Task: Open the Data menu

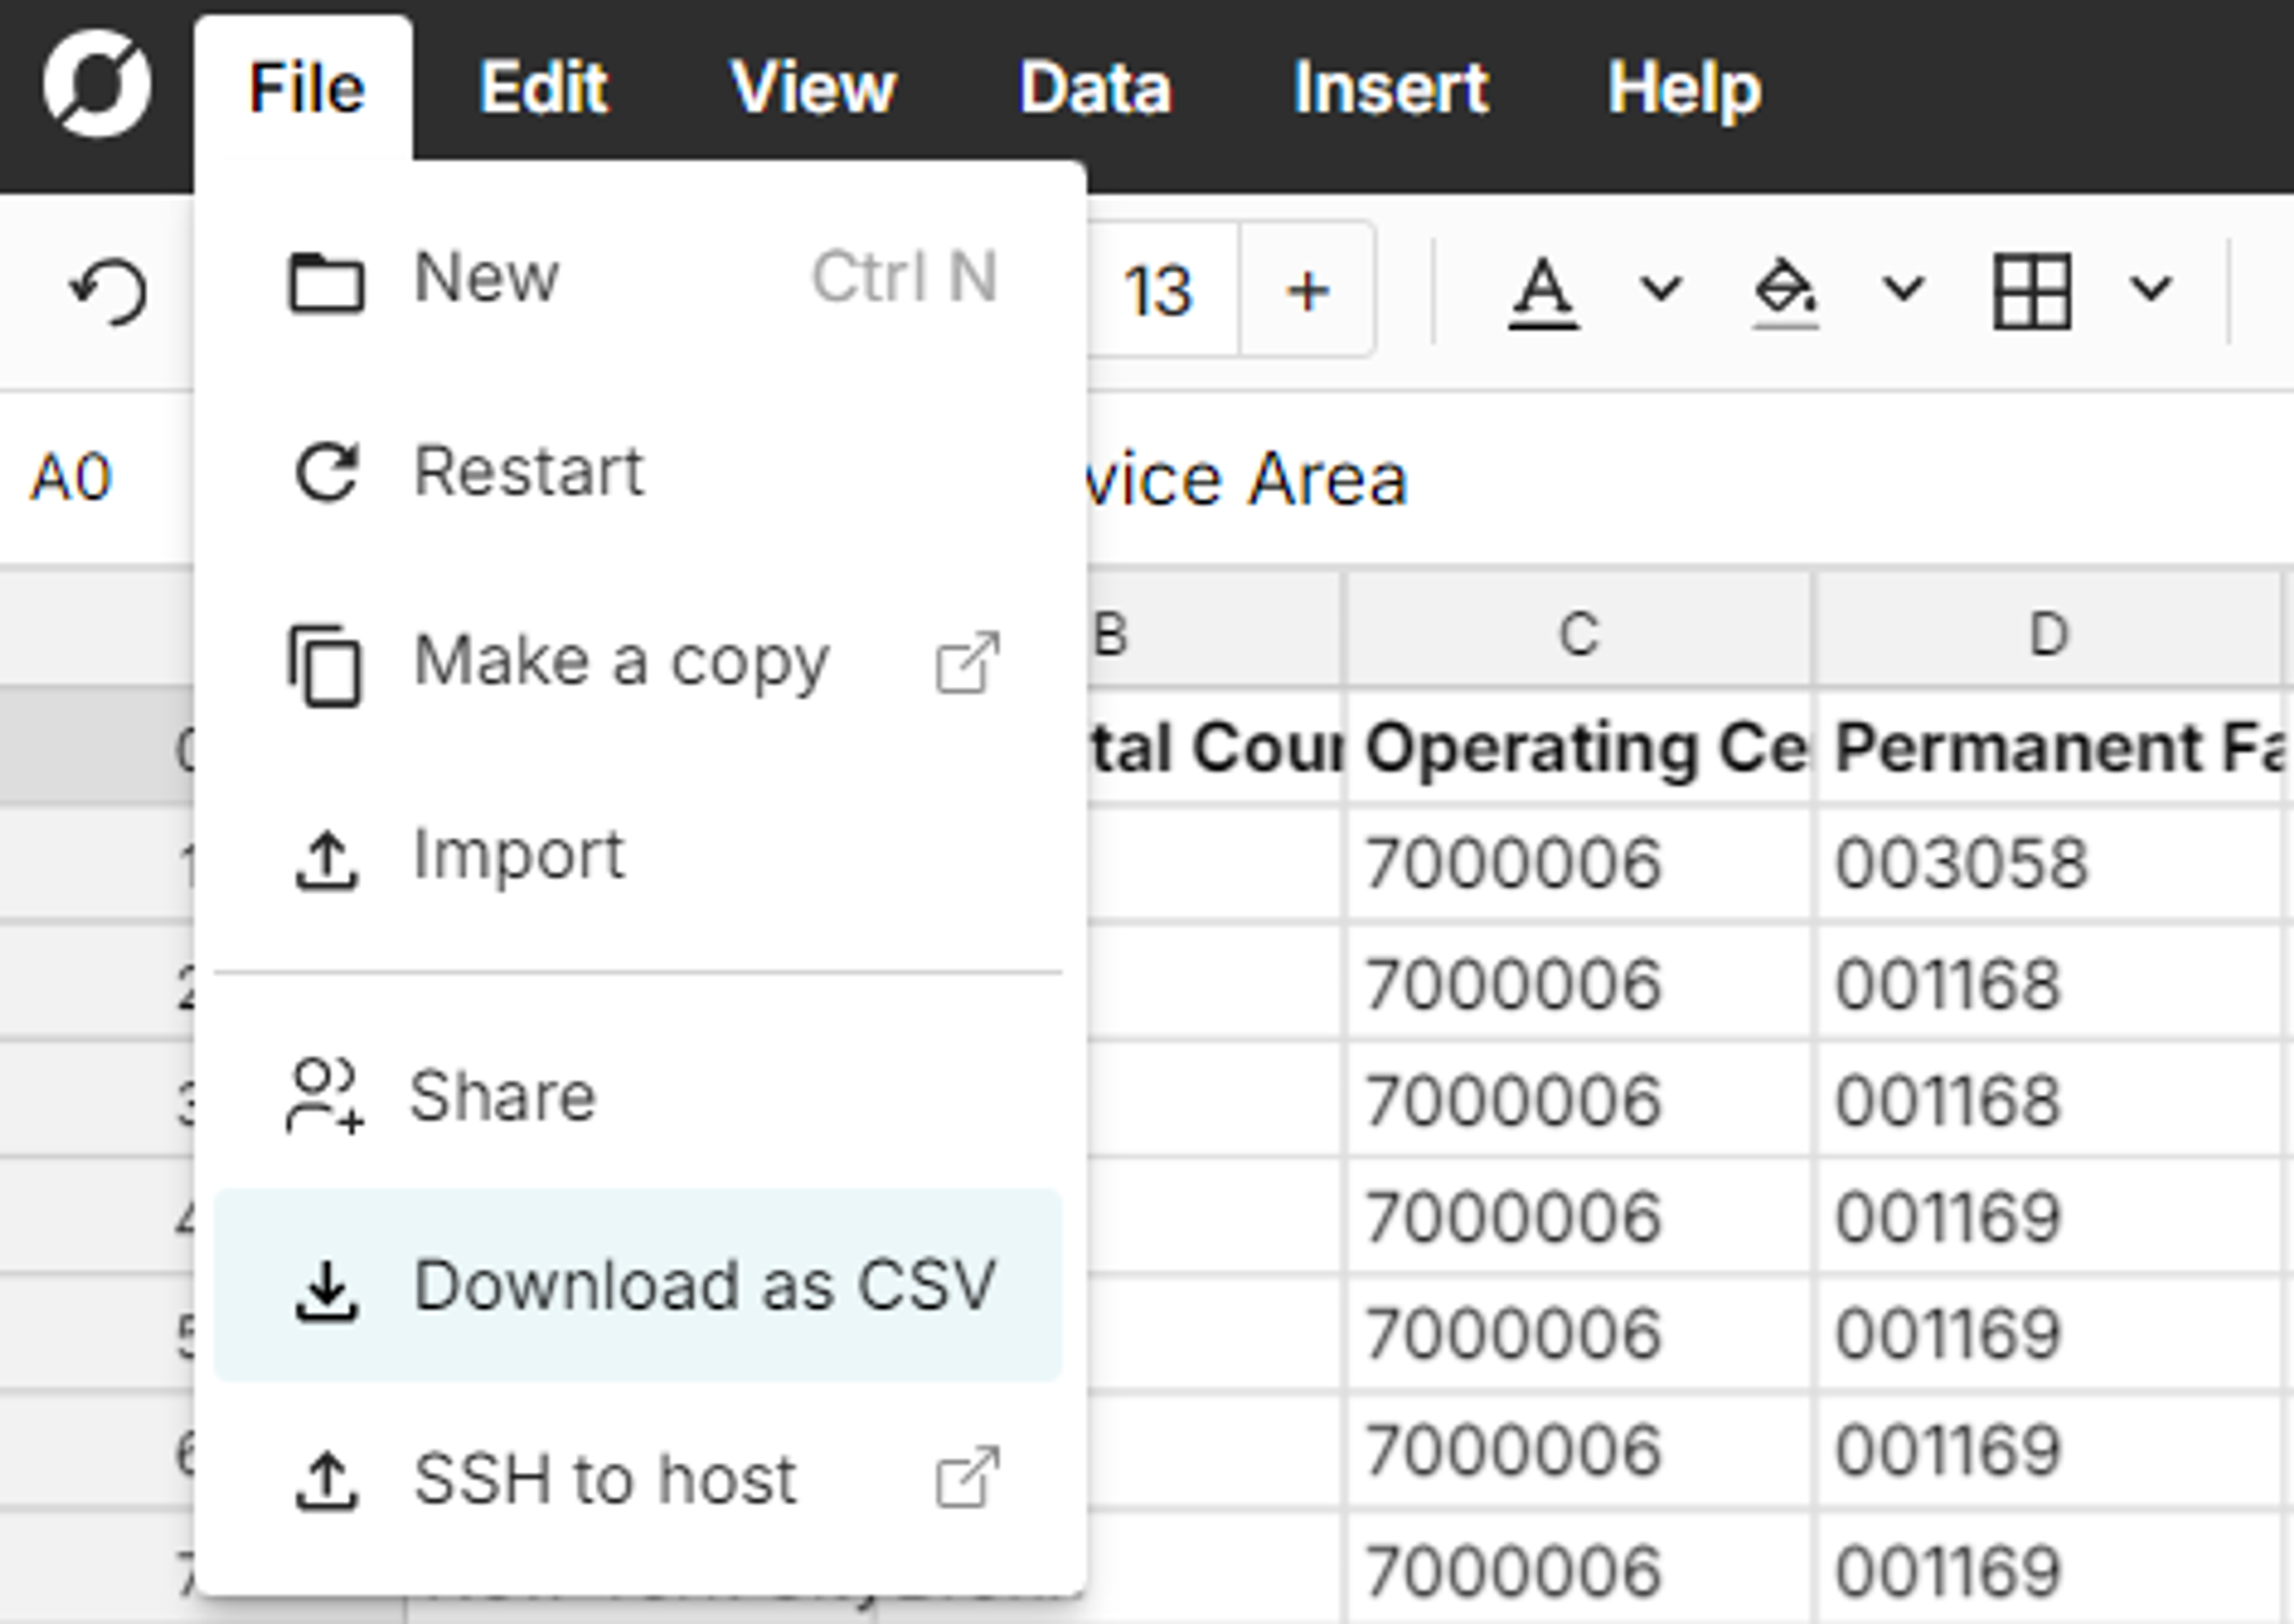Action: pos(1095,88)
